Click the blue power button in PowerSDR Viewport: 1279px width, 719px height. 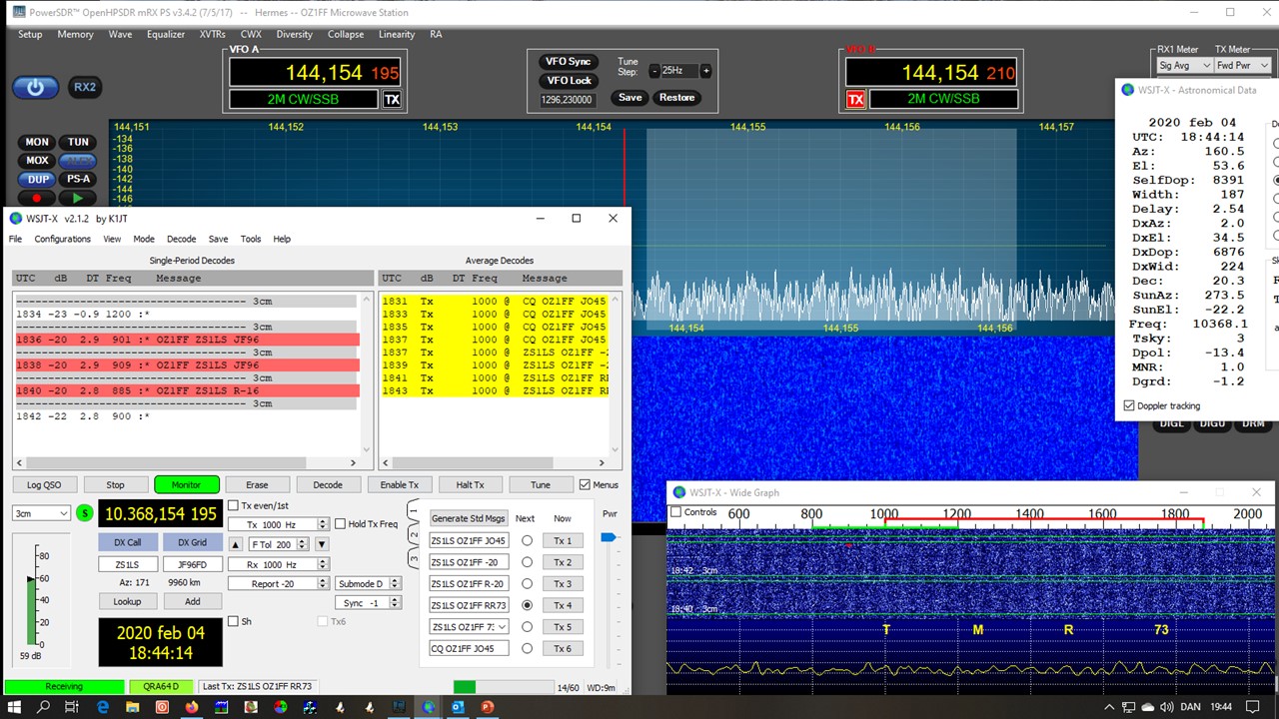[35, 88]
